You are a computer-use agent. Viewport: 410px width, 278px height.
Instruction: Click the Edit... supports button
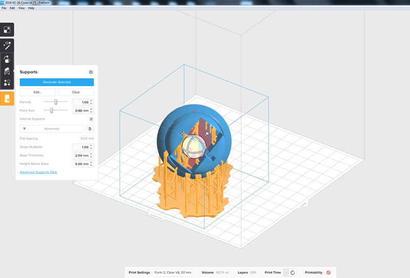coord(37,92)
